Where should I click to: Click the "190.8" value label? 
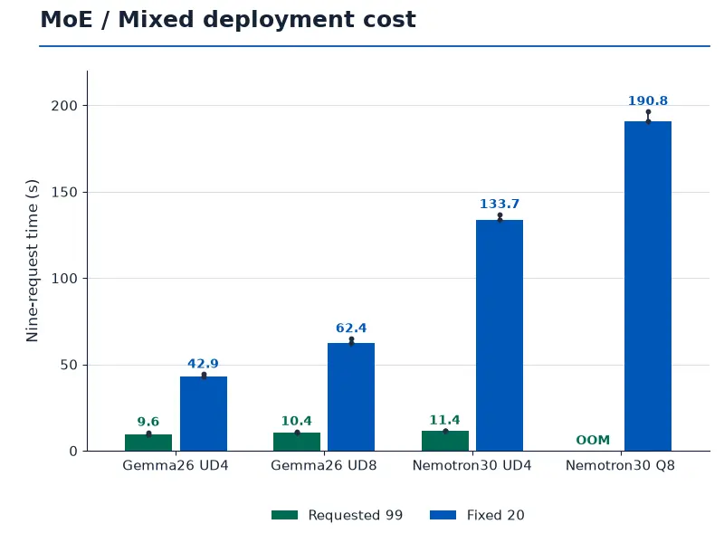648,100
